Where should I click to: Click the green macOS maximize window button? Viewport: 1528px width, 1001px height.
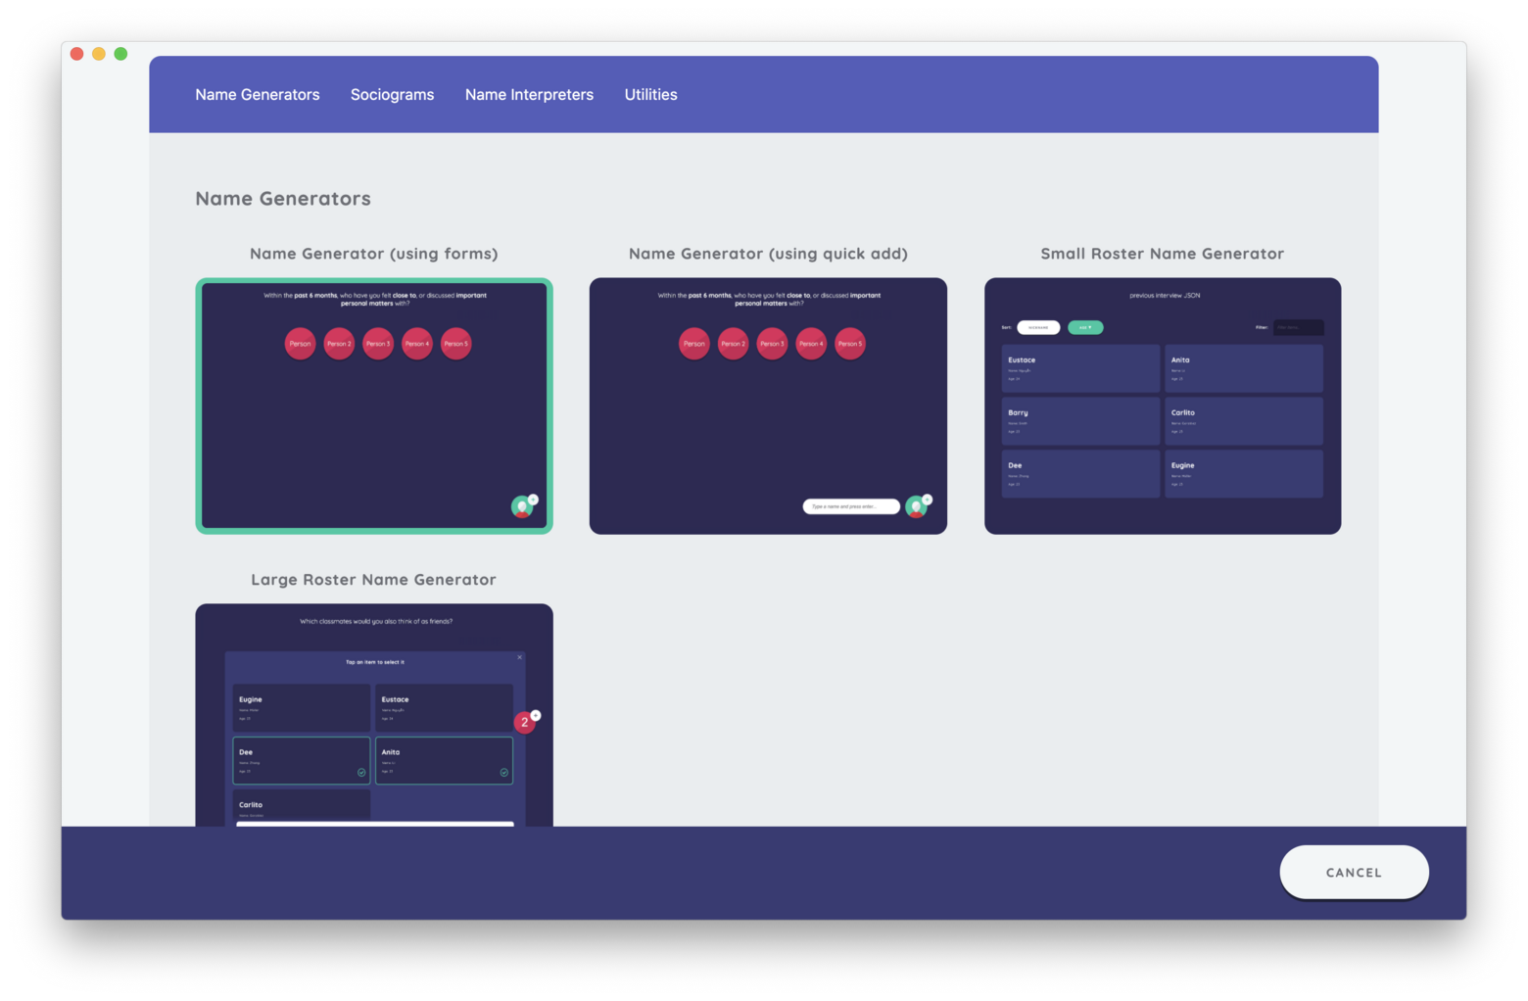(x=120, y=54)
